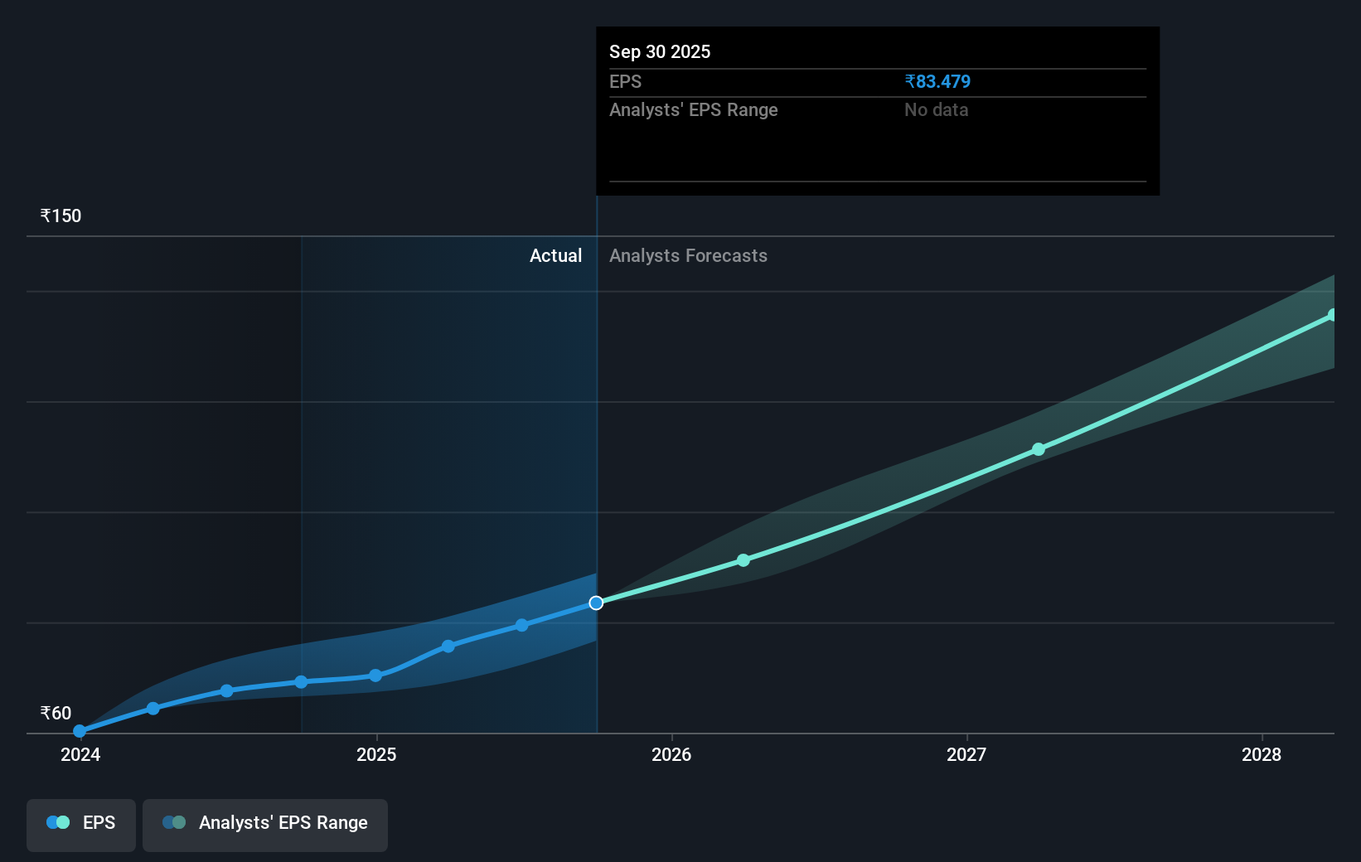1361x862 pixels.
Task: Select the forecast data point near 2027
Action: point(1039,449)
